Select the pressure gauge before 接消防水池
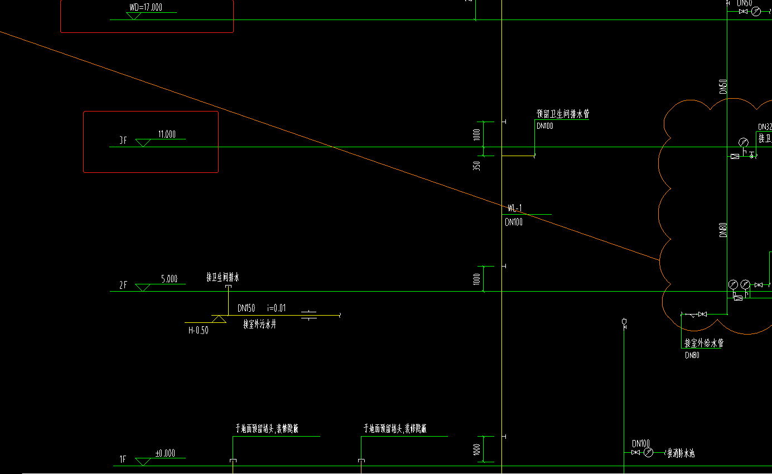This screenshot has width=772, height=474. coord(648,452)
